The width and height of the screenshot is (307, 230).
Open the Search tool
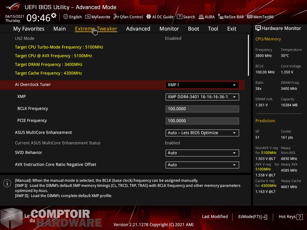186,17
